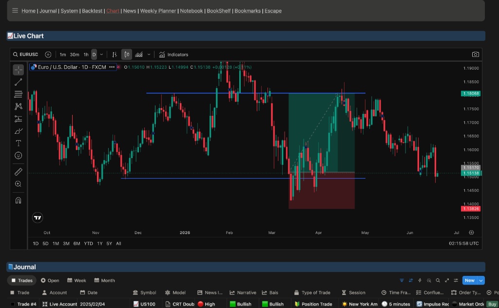Take a chart snapshot with camera icon
Image resolution: width=499 pixels, height=308 pixels.
[x=475, y=54]
